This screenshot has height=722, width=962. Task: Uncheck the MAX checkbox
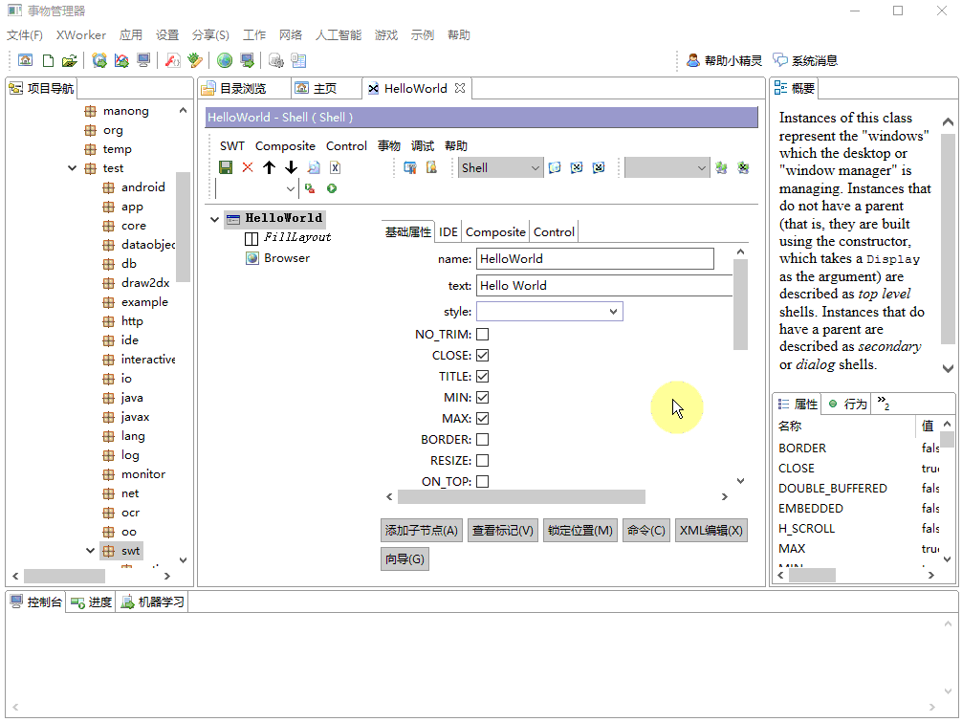click(483, 418)
